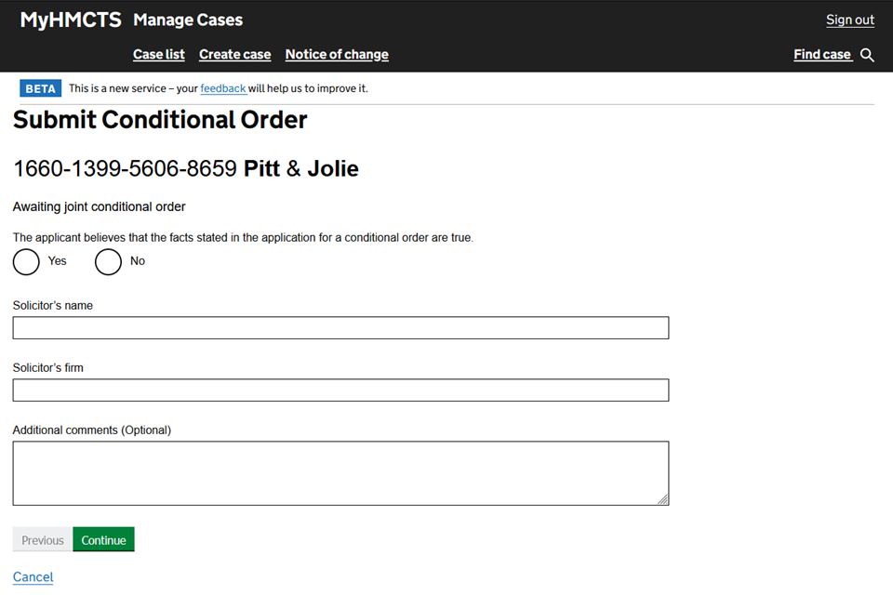Click the search magnifier icon
The width and height of the screenshot is (893, 595).
[x=867, y=55]
